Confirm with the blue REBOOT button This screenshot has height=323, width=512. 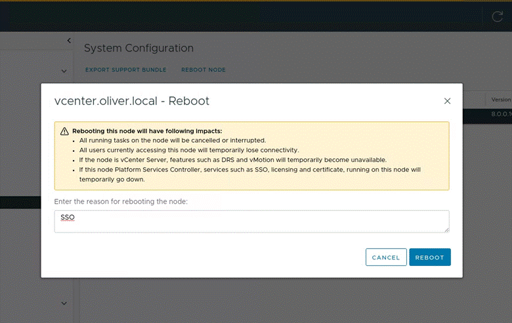pos(430,257)
